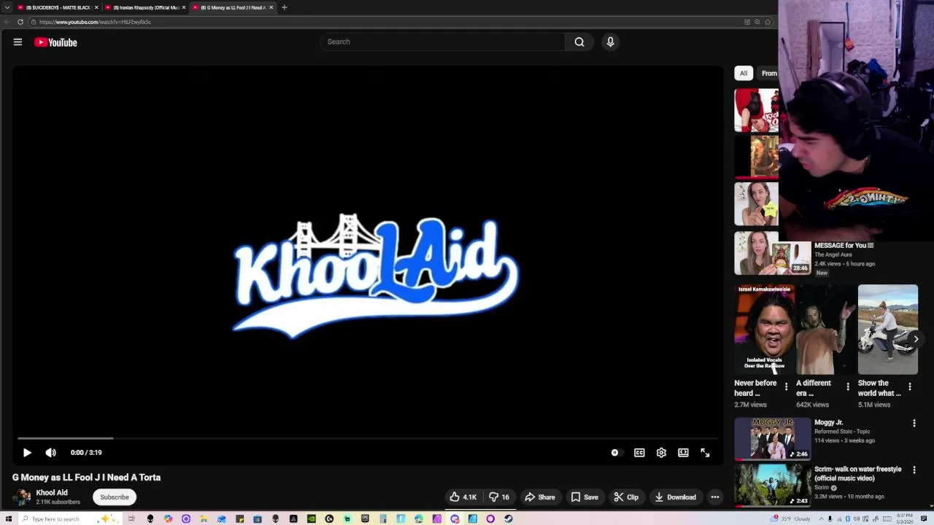Open the Moggy Jr. video thumbnail
The image size is (934, 525).
tap(772, 439)
